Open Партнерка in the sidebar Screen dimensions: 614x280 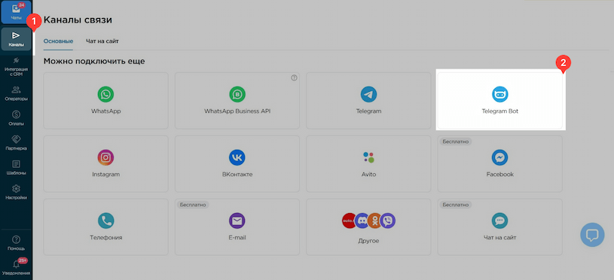pyautogui.click(x=16, y=143)
